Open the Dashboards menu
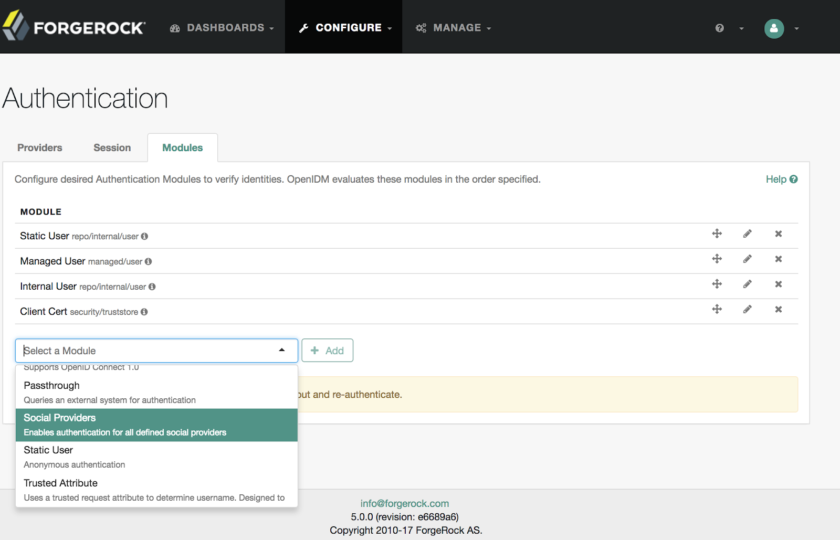 (x=222, y=28)
